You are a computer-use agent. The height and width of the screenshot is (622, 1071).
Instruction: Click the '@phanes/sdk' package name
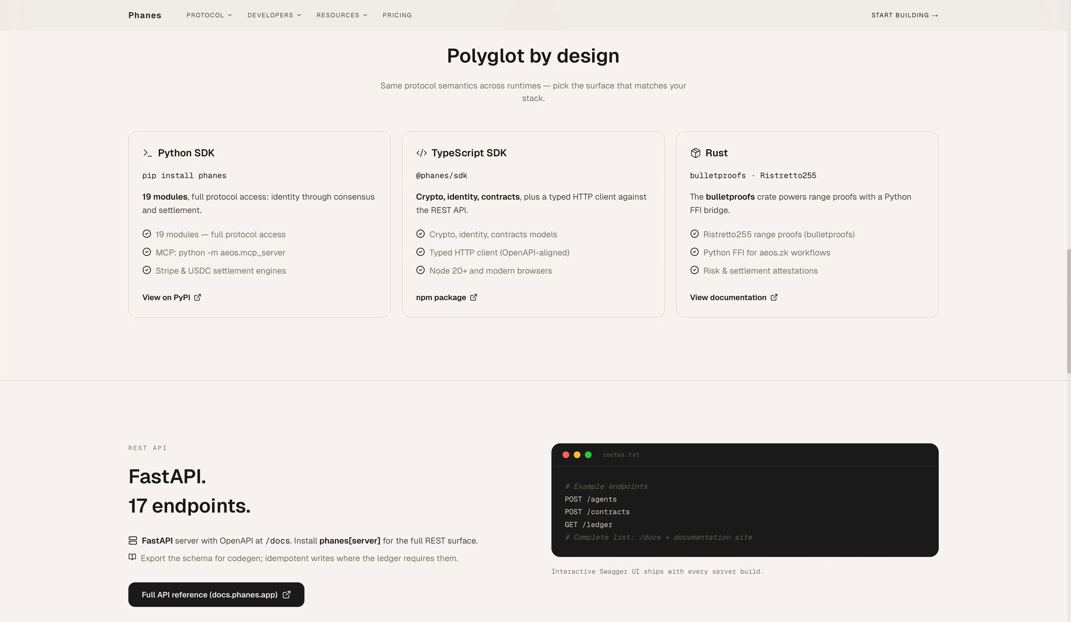point(441,176)
